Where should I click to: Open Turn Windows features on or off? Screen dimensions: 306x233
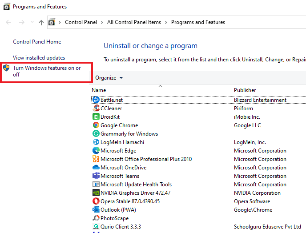click(47, 71)
